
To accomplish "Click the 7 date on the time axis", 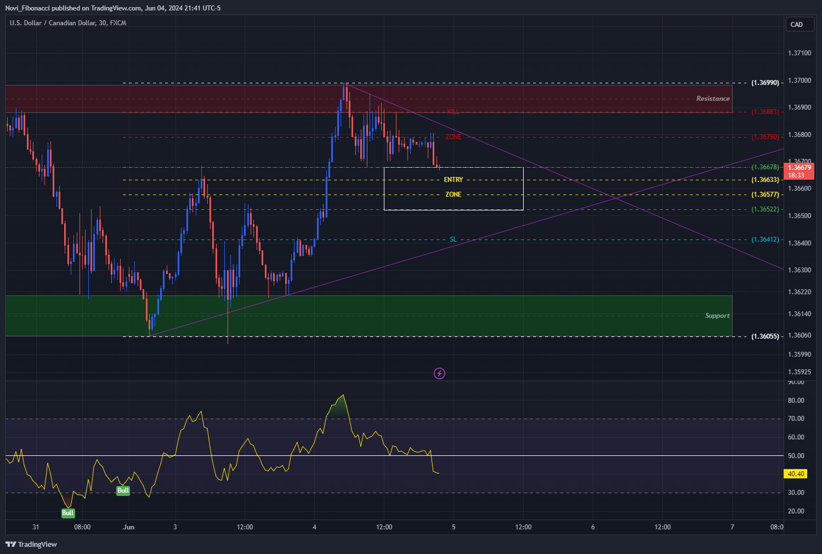I will [732, 527].
